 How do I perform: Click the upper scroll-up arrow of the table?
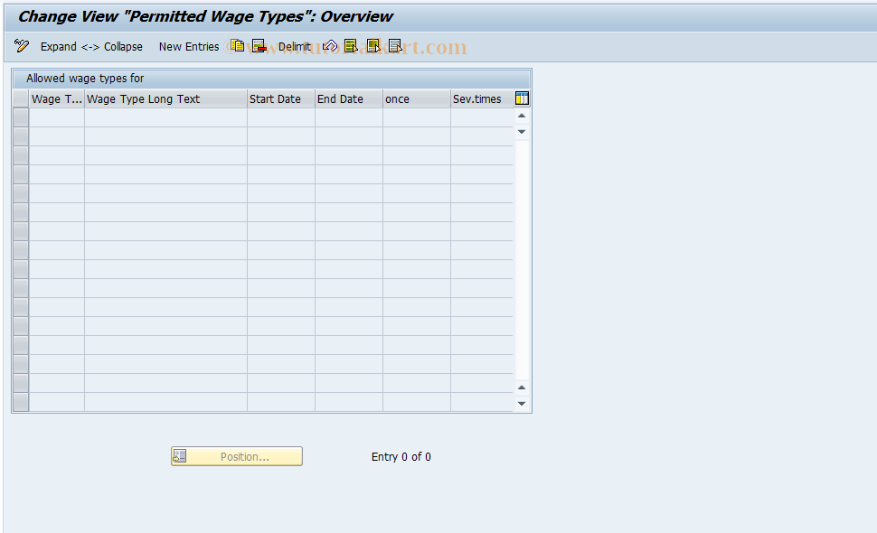click(x=522, y=116)
